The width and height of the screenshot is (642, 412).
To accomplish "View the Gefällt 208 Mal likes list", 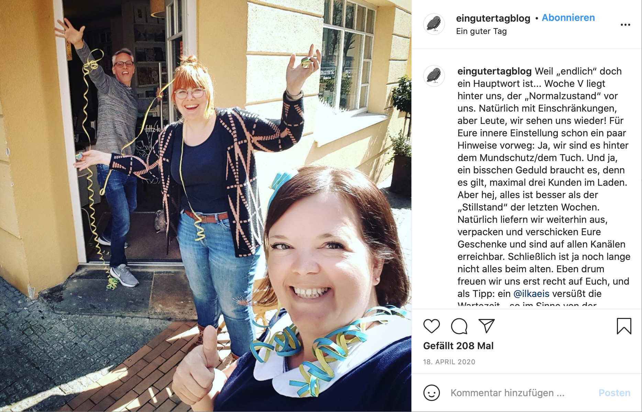I will pos(458,346).
